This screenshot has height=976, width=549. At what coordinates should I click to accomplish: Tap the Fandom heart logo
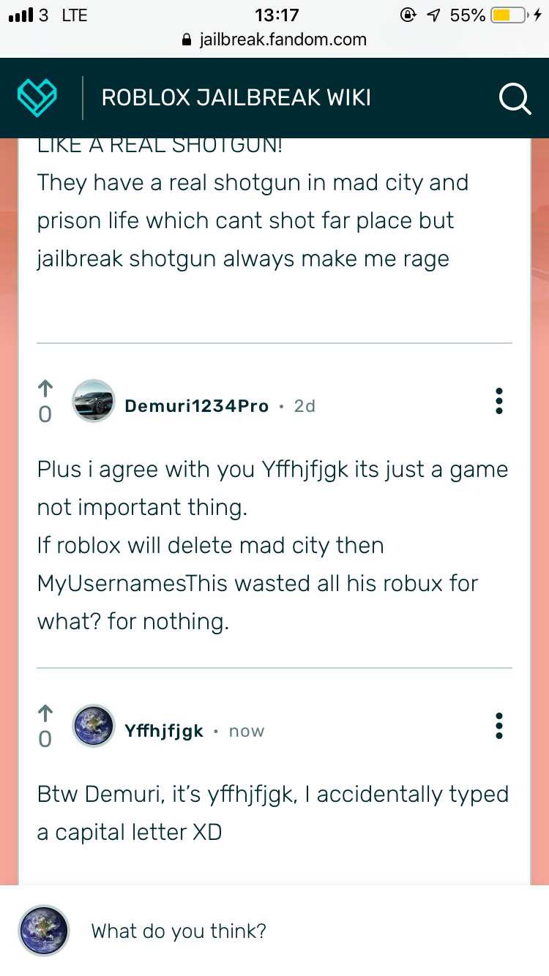pyautogui.click(x=37, y=97)
